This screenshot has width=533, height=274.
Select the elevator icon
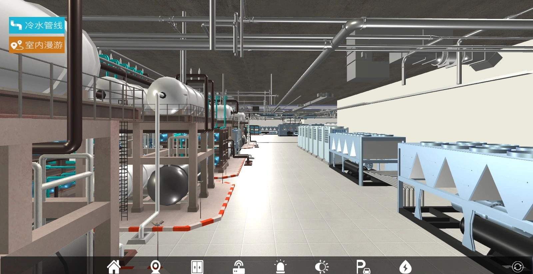[197, 267]
